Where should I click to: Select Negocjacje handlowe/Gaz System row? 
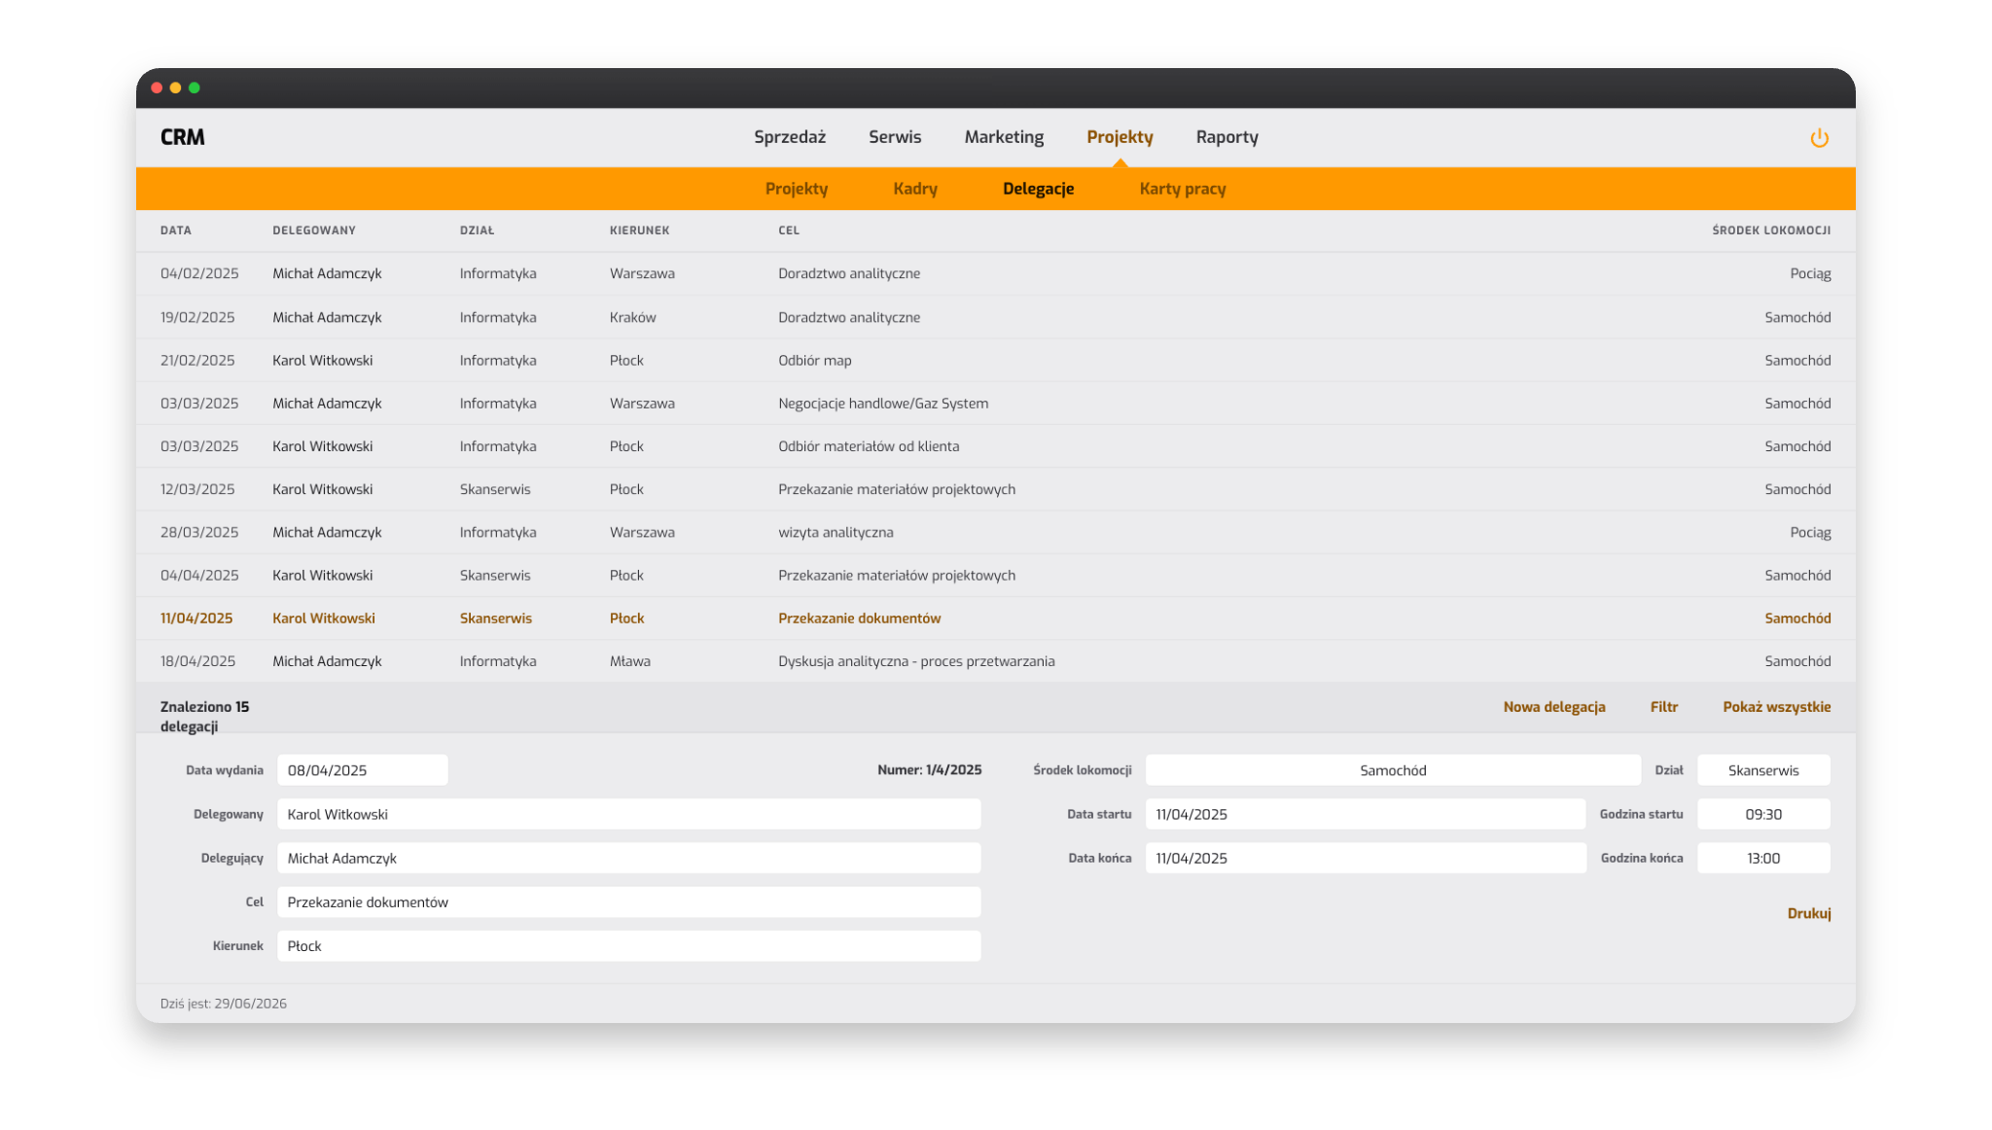click(x=995, y=403)
